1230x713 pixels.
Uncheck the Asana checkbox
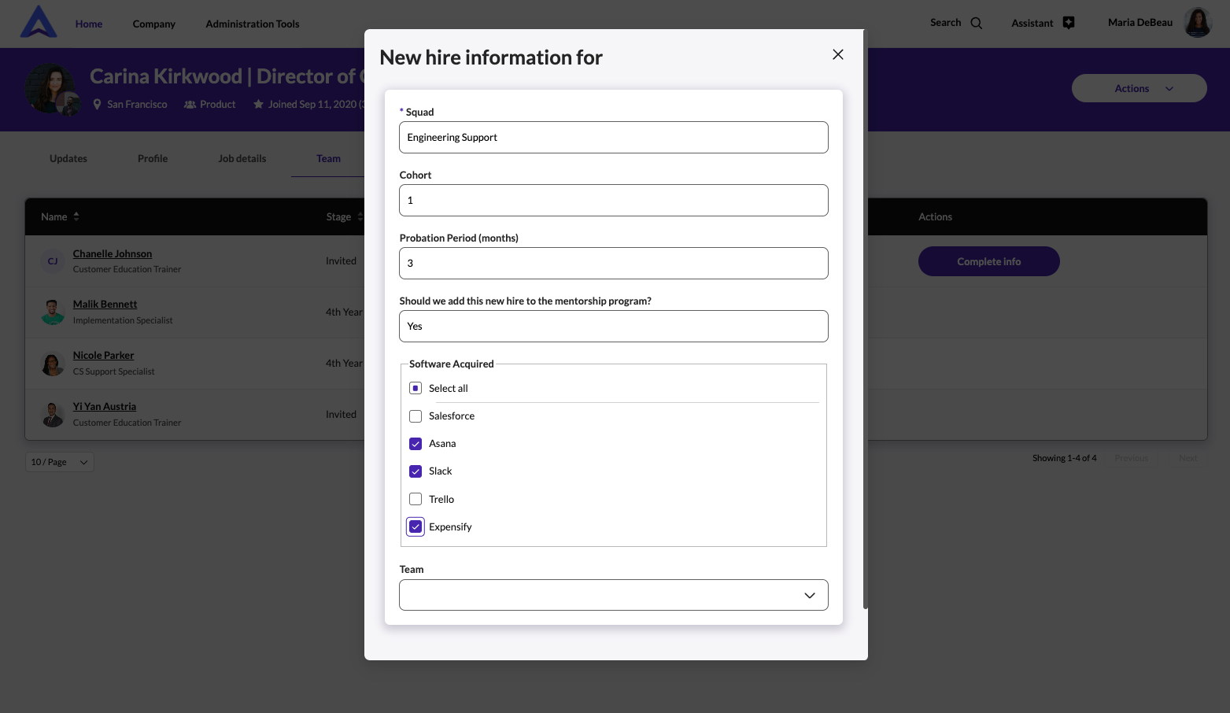click(416, 444)
